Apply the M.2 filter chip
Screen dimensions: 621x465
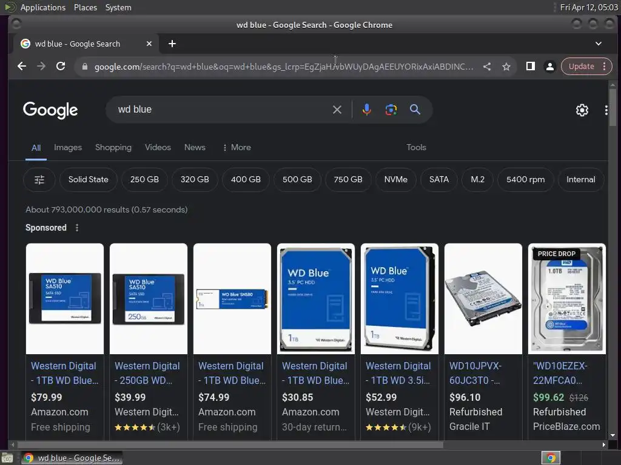pyautogui.click(x=478, y=179)
